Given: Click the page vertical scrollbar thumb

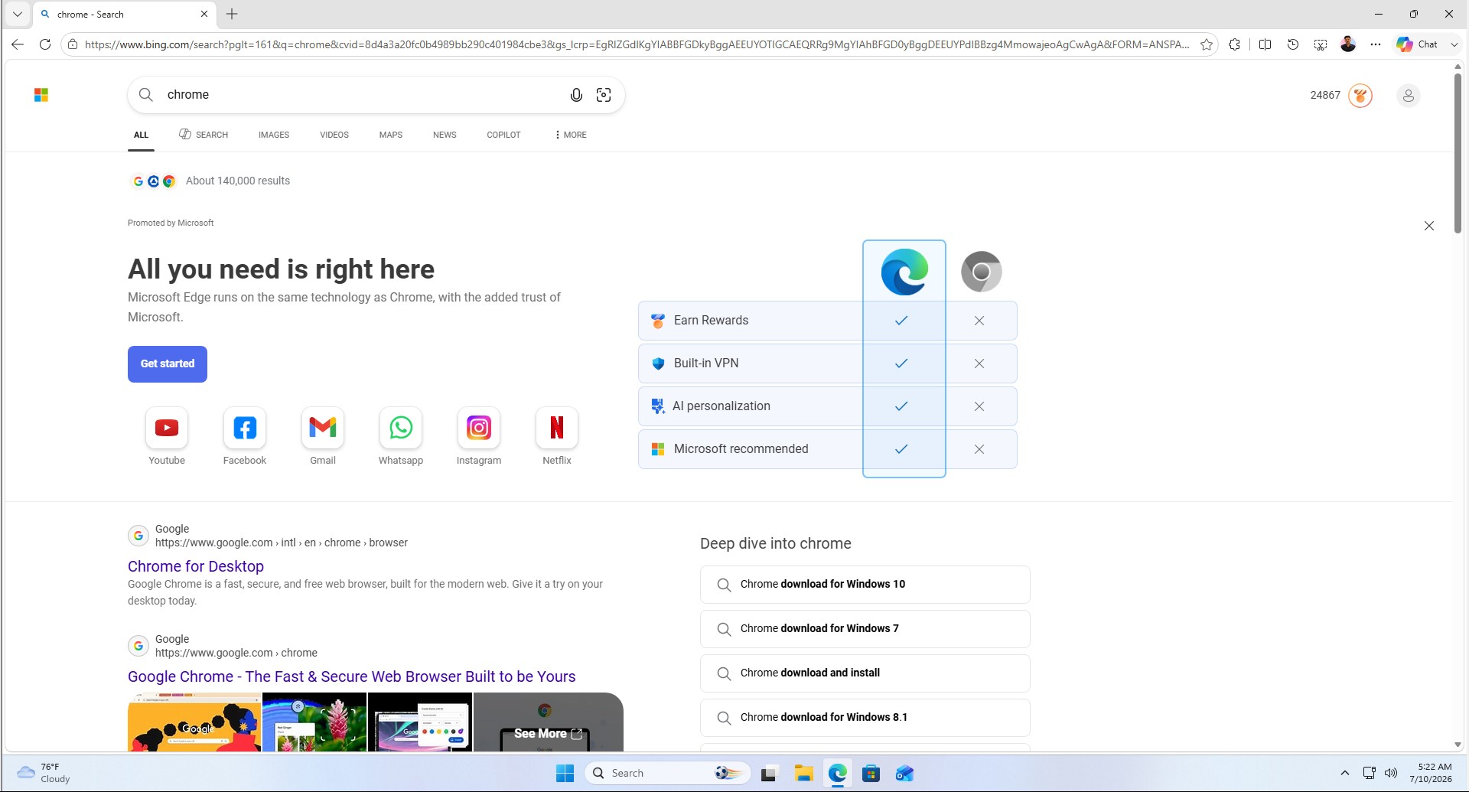Looking at the screenshot, I should click(1458, 153).
